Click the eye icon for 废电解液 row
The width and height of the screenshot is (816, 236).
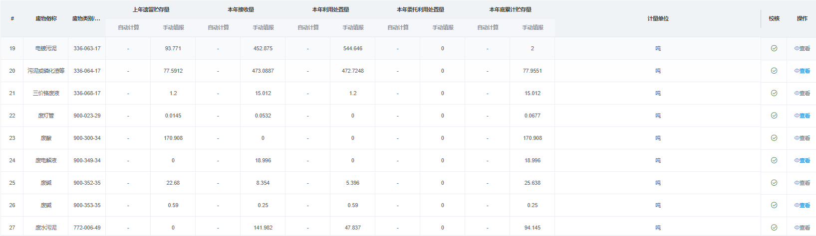click(797, 160)
